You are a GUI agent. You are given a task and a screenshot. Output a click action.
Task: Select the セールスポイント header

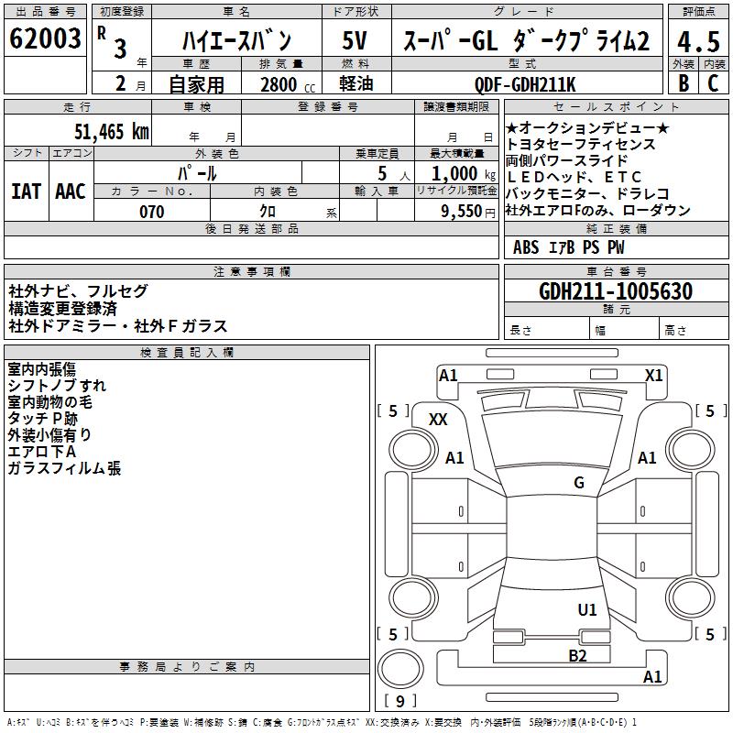616,107
